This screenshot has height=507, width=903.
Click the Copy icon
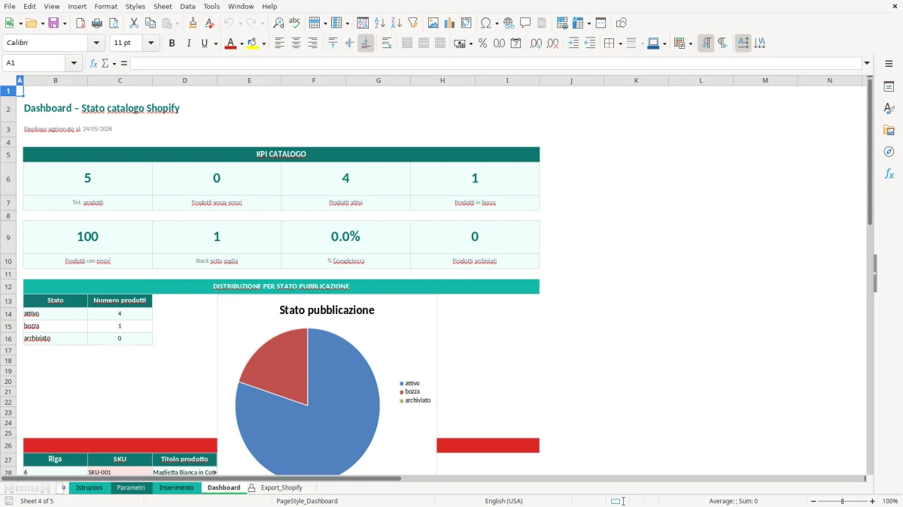pyautogui.click(x=150, y=23)
